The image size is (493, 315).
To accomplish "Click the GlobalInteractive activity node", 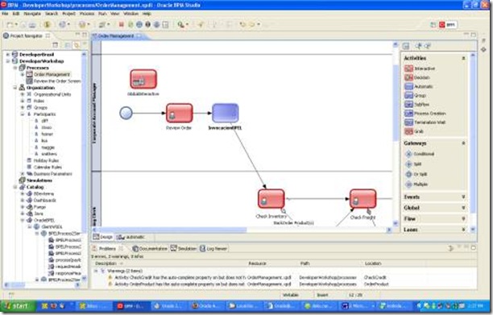I will 143,79.
